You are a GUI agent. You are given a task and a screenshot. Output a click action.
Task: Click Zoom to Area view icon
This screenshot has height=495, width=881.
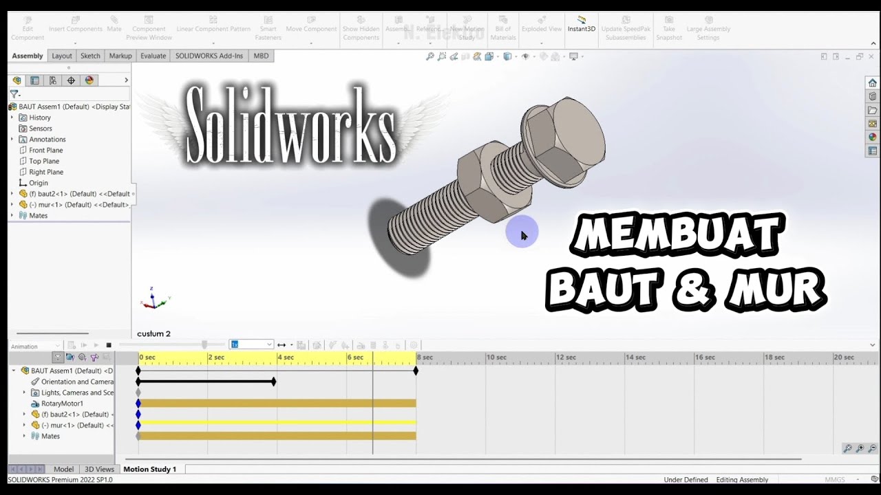point(442,56)
